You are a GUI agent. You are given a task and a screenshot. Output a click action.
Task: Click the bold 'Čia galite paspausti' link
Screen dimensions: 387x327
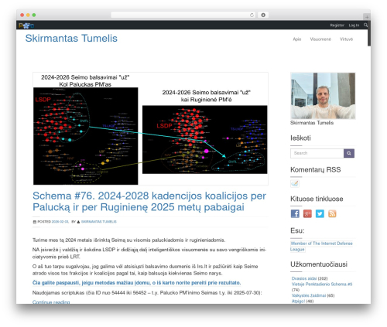[136, 283]
